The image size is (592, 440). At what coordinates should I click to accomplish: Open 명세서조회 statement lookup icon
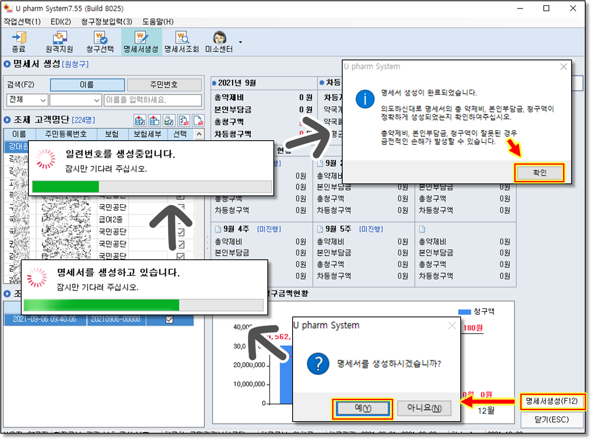(x=181, y=42)
